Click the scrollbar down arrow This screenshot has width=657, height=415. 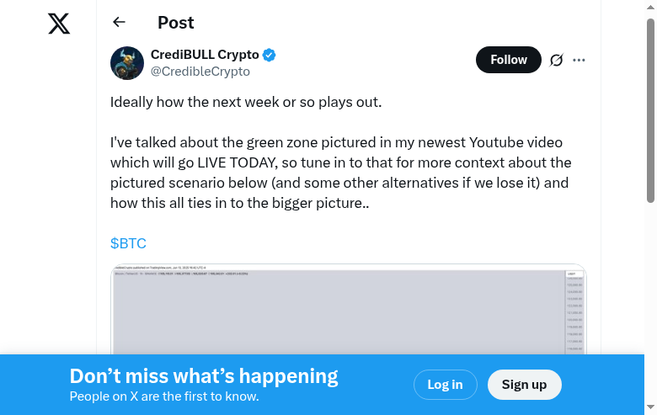click(651, 408)
